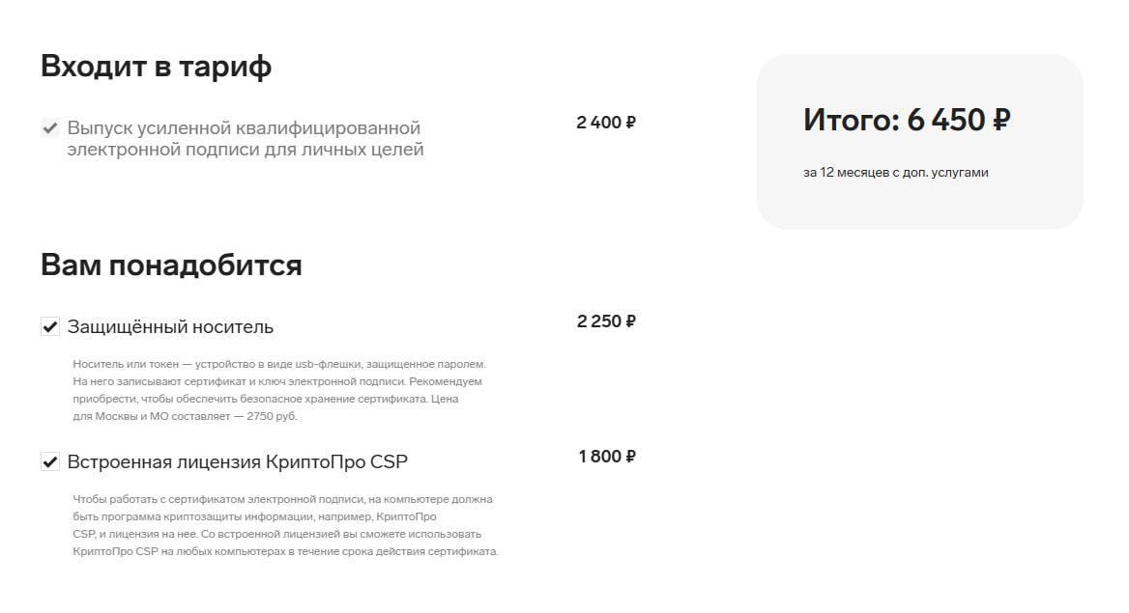Image resolution: width=1129 pixels, height=613 pixels.
Task: Open the Вам понадобится section heading
Action: pyautogui.click(x=171, y=265)
